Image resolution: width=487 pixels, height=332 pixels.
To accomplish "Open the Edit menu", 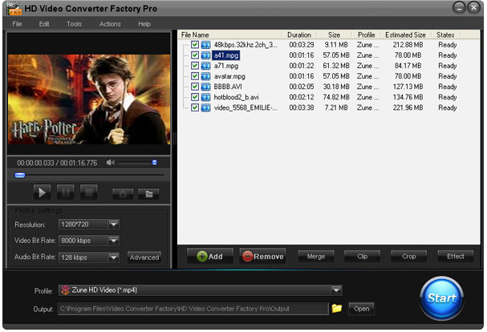I will [x=44, y=24].
